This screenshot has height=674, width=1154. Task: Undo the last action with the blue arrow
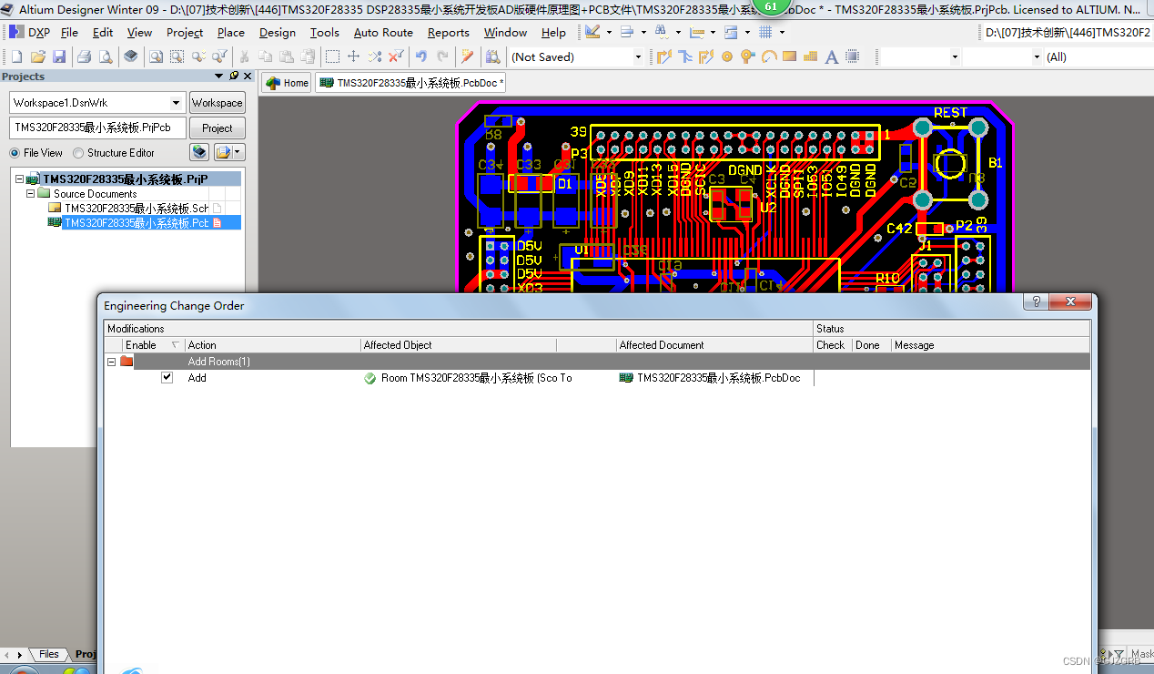pyautogui.click(x=421, y=56)
